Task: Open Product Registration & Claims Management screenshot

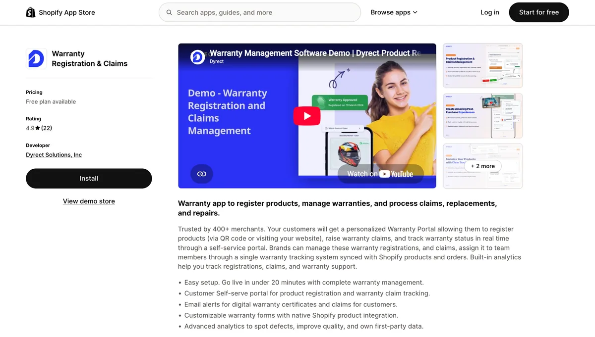Action: [x=482, y=66]
